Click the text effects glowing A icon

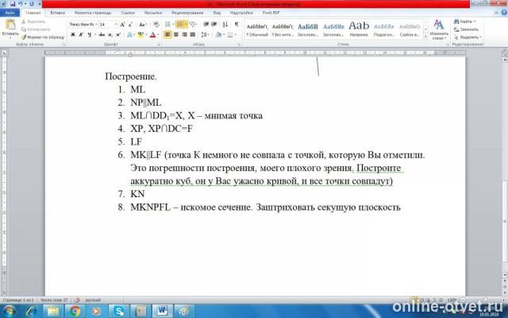130,35
